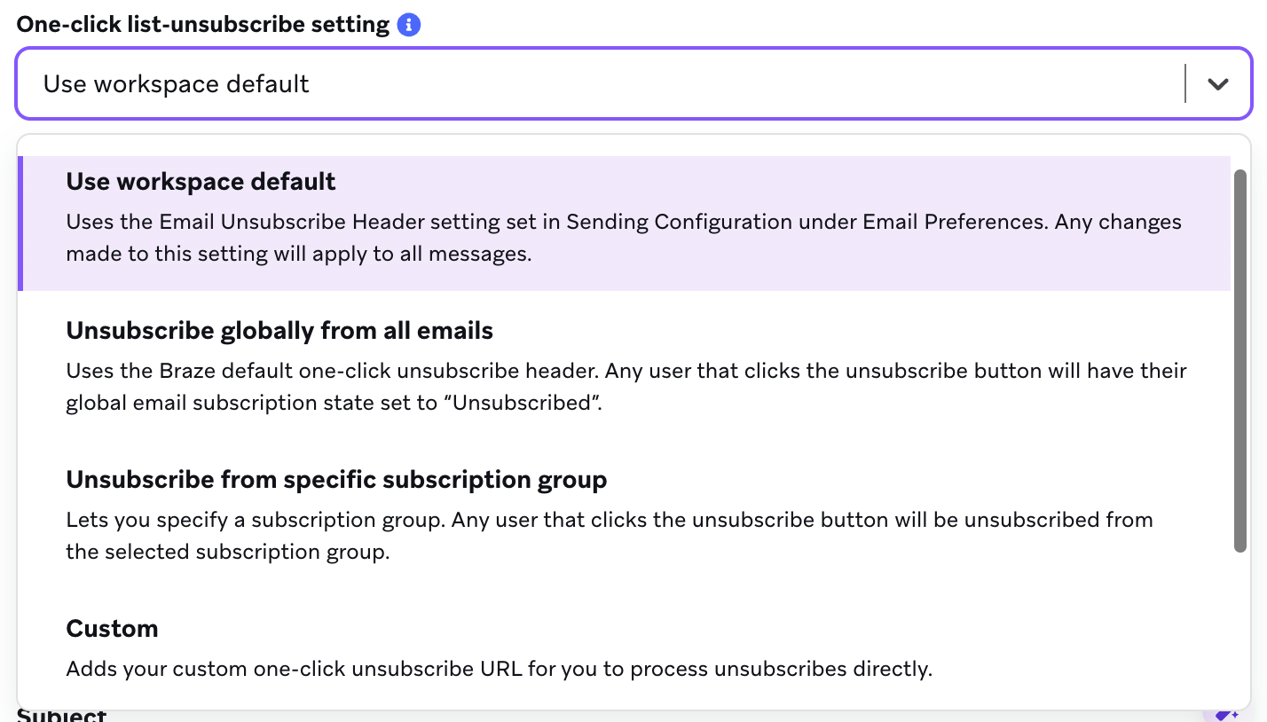Click the divider line beside the dropdown chevron
Viewport: 1267px width, 722px height.
click(x=1185, y=83)
